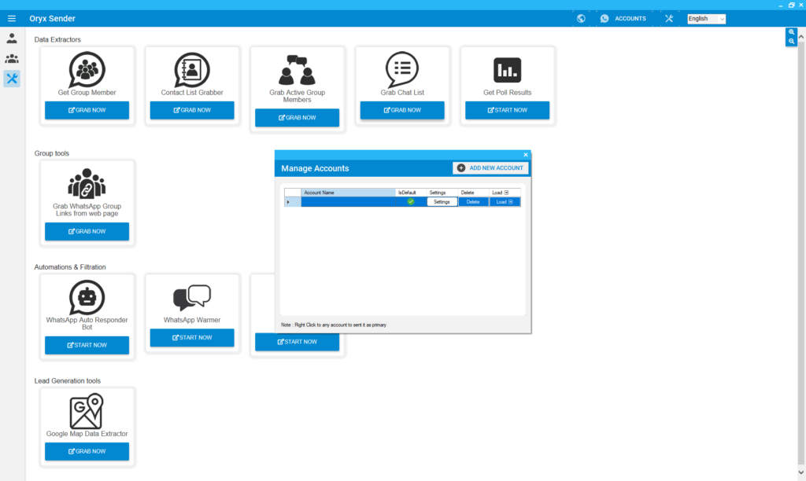Viewport: 806px width, 481px height.
Task: Click GRAB NOW under Grab Chat List
Action: [402, 110]
